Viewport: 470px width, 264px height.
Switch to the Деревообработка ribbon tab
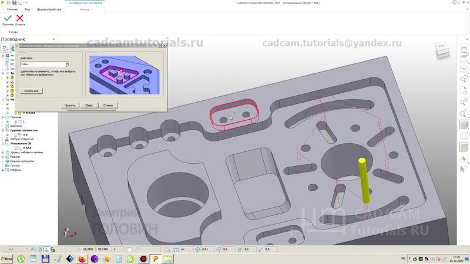(x=48, y=9)
